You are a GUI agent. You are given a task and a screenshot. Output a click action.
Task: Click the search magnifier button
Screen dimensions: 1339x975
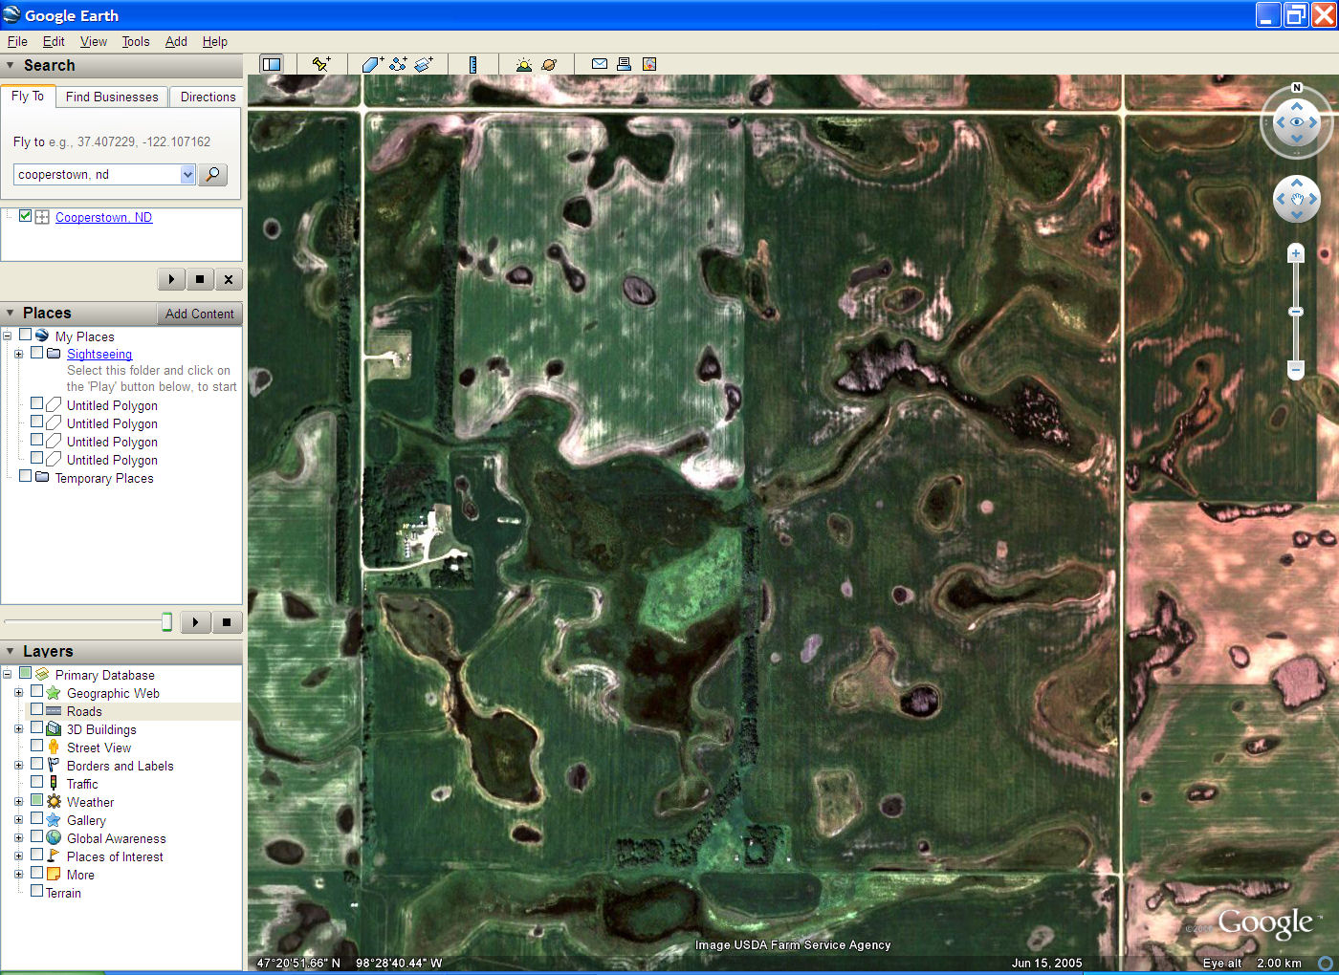point(212,174)
